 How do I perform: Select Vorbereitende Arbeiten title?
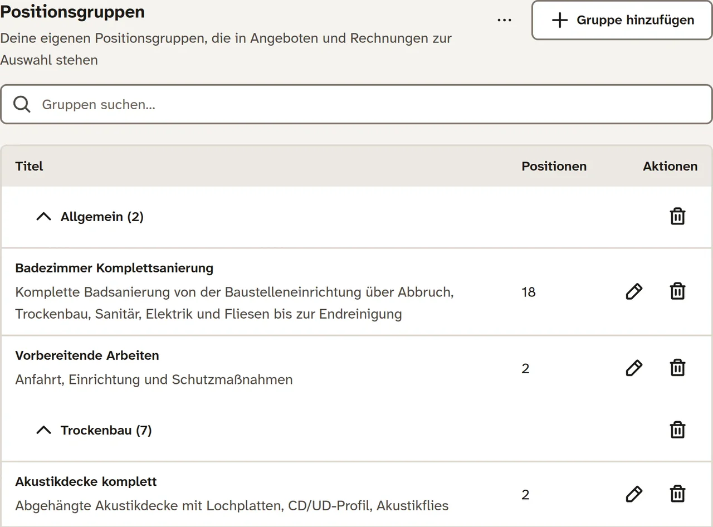pyautogui.click(x=87, y=355)
